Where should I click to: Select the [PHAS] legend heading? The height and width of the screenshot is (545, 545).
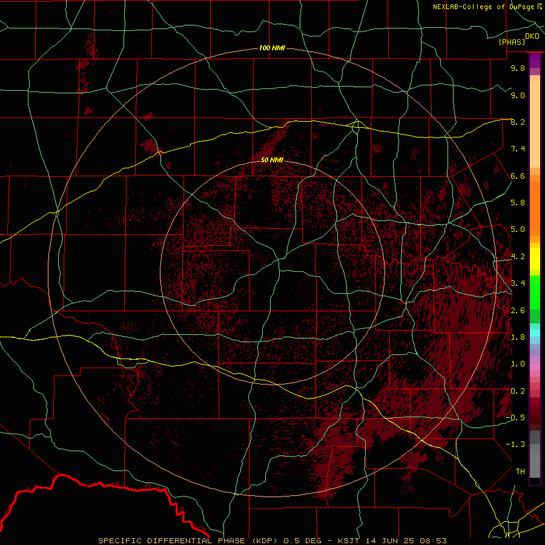point(512,42)
